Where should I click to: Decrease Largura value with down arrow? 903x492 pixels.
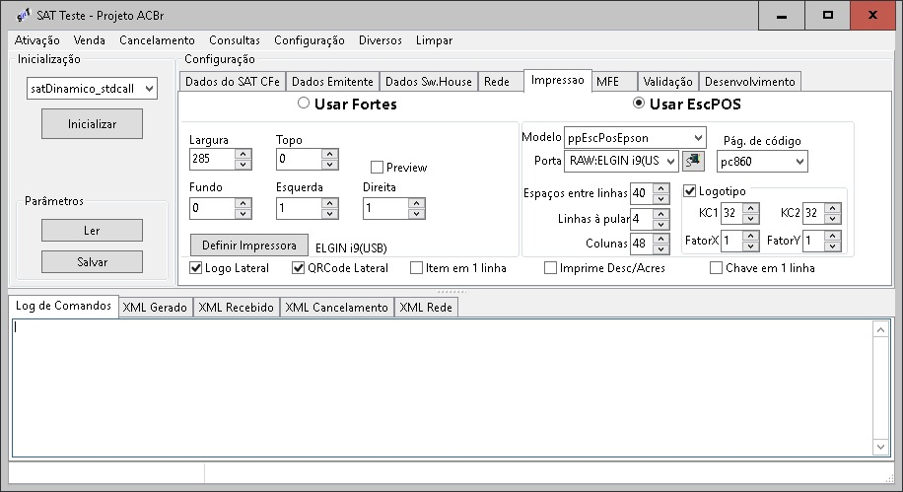pos(243,165)
